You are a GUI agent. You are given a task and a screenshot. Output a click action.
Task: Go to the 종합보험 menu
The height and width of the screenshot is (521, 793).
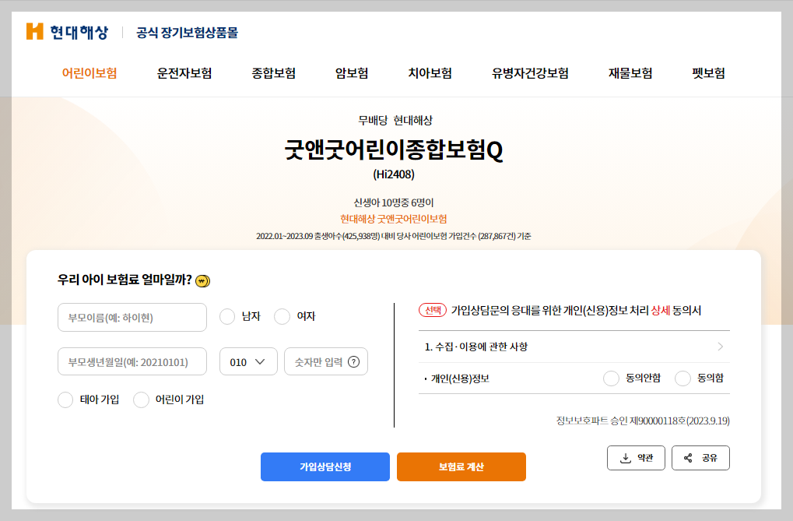[x=274, y=73]
